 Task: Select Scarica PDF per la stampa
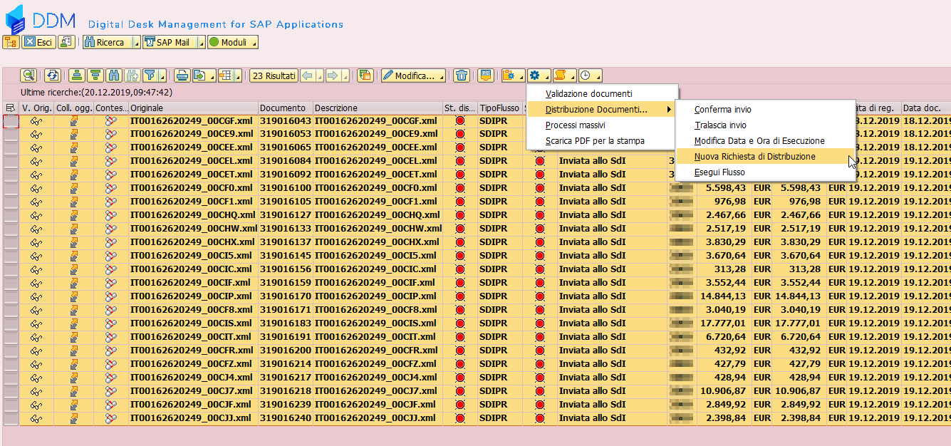pyautogui.click(x=602, y=141)
